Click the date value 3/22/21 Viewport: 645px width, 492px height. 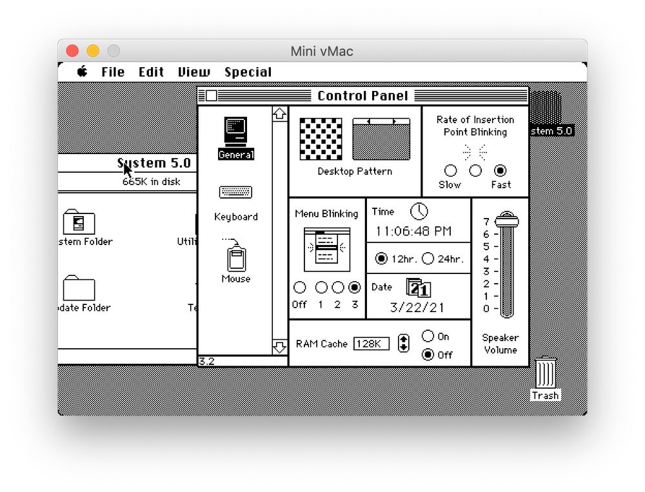(417, 308)
